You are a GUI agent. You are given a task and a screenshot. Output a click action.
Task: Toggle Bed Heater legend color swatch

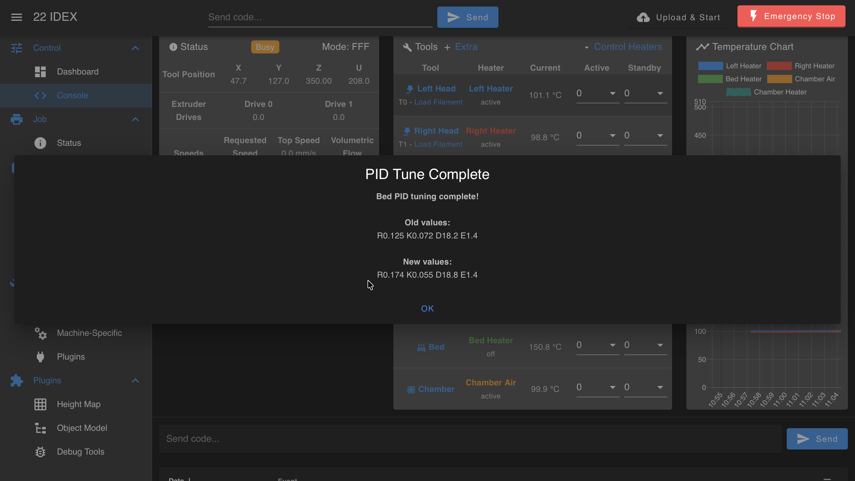710,79
